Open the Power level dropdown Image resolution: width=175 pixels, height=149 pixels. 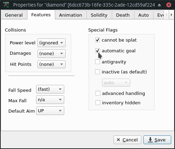click(51, 43)
